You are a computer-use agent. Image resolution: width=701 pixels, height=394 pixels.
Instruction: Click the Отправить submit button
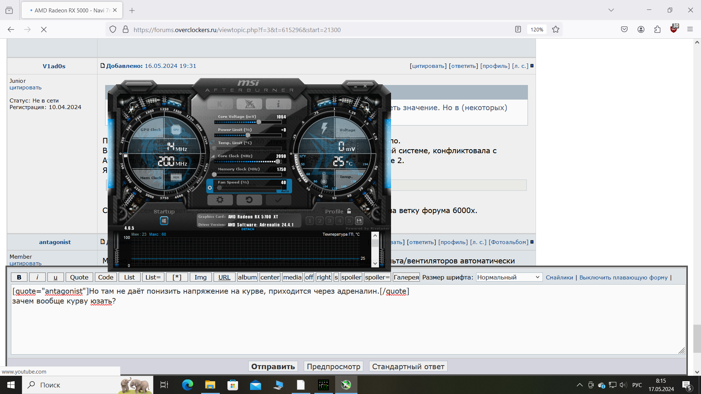pos(273,366)
